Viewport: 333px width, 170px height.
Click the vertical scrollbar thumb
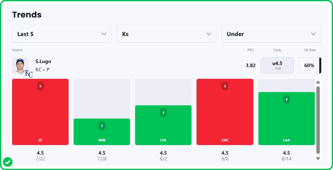[318, 120]
